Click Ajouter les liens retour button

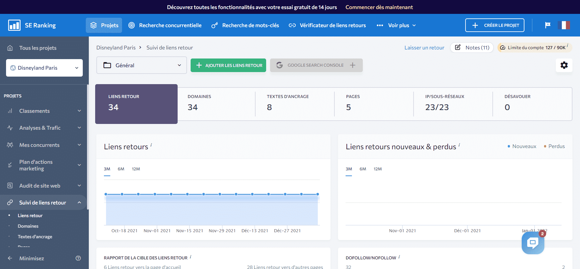pyautogui.click(x=228, y=65)
